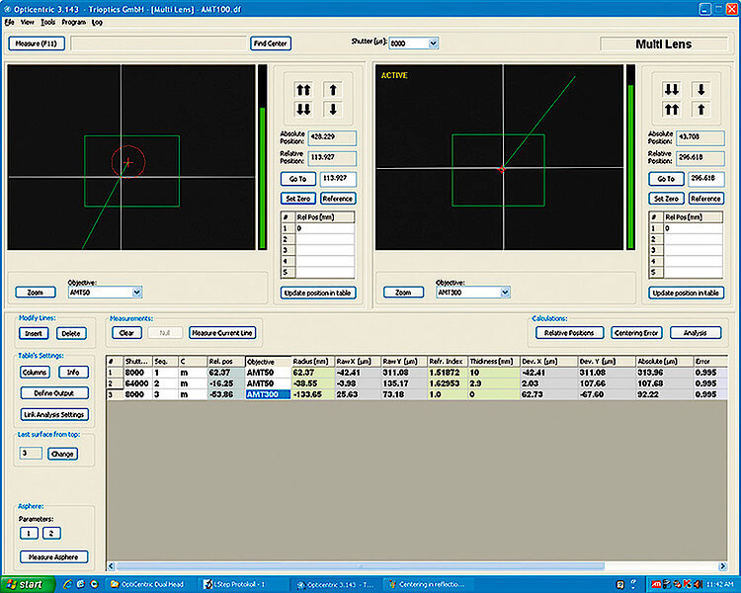Click the double up arrow beside the AMT50 view
Screen dimensions: 741x593
[x=303, y=89]
